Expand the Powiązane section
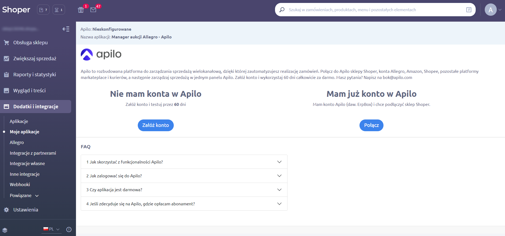Viewport: 505px width, 236px height. (24, 195)
